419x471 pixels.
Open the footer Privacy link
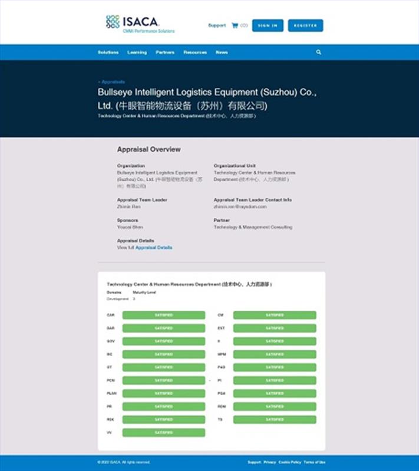click(270, 462)
